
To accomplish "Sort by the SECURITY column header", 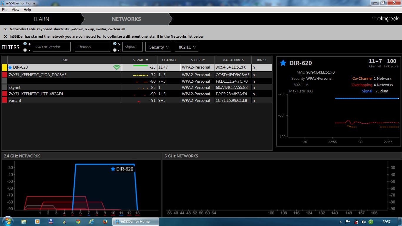I will [x=198, y=60].
